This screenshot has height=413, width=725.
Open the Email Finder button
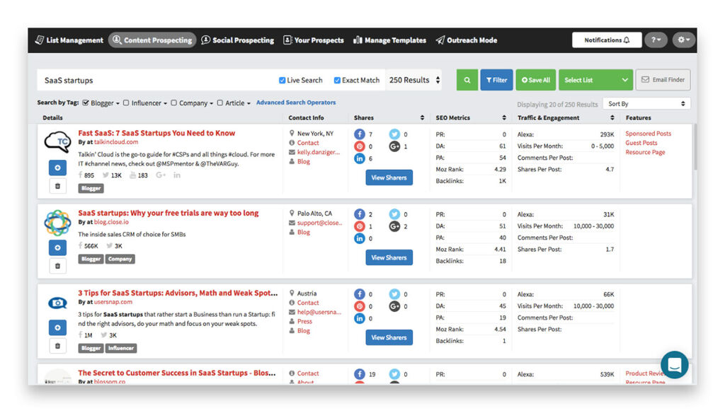[x=663, y=80]
